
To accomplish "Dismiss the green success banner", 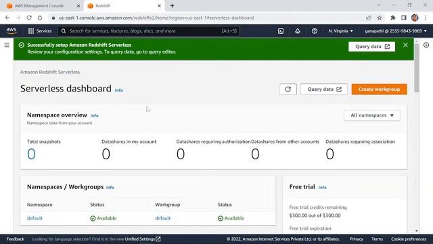I will pyautogui.click(x=405, y=45).
